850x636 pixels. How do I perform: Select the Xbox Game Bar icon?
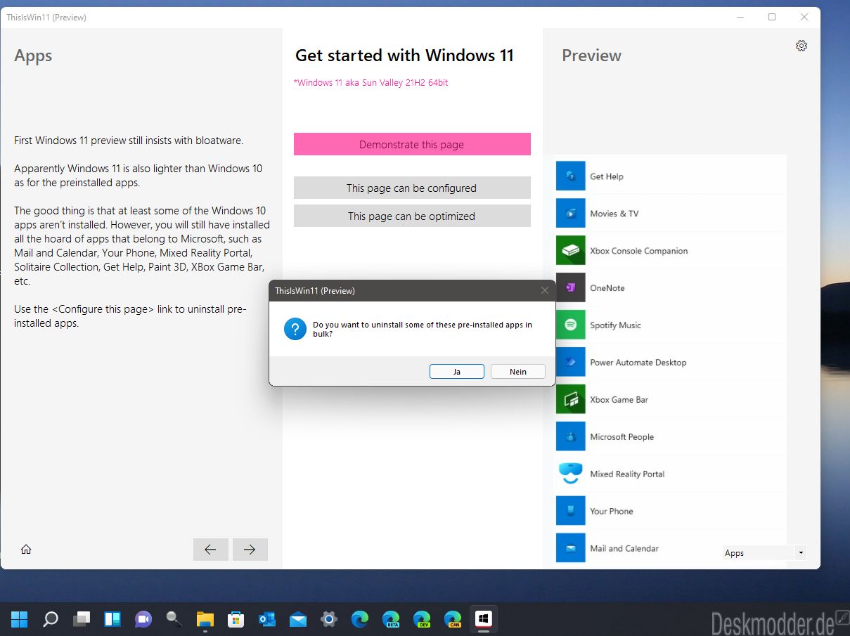point(571,399)
